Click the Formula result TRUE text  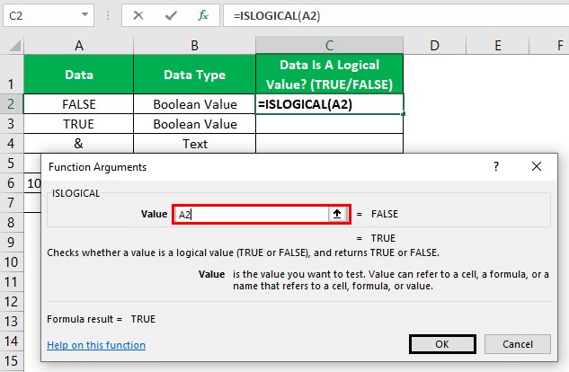[x=102, y=319]
